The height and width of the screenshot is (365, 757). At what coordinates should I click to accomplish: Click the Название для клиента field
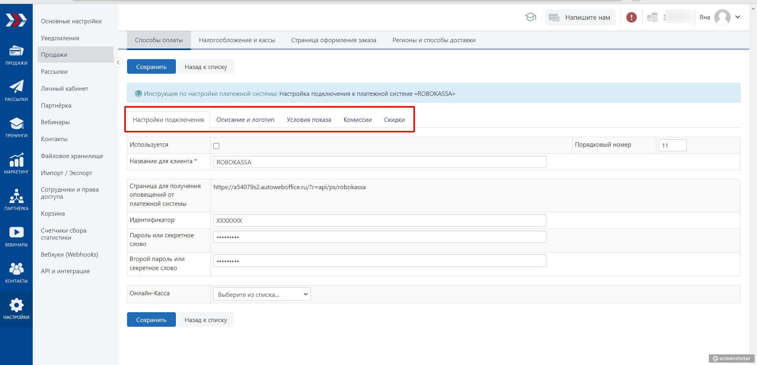[380, 162]
